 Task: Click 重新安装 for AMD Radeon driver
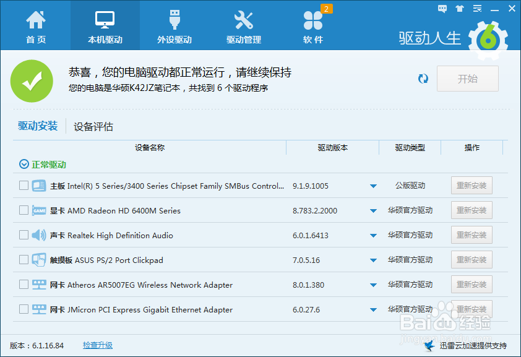pyautogui.click(x=471, y=210)
